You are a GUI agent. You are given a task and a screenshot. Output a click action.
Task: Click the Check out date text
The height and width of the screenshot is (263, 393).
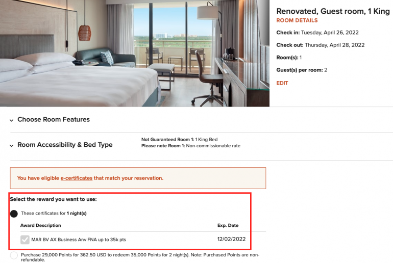coord(334,45)
